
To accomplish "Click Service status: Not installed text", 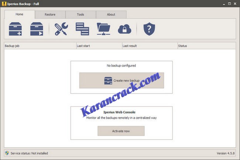I will pos(29,153).
